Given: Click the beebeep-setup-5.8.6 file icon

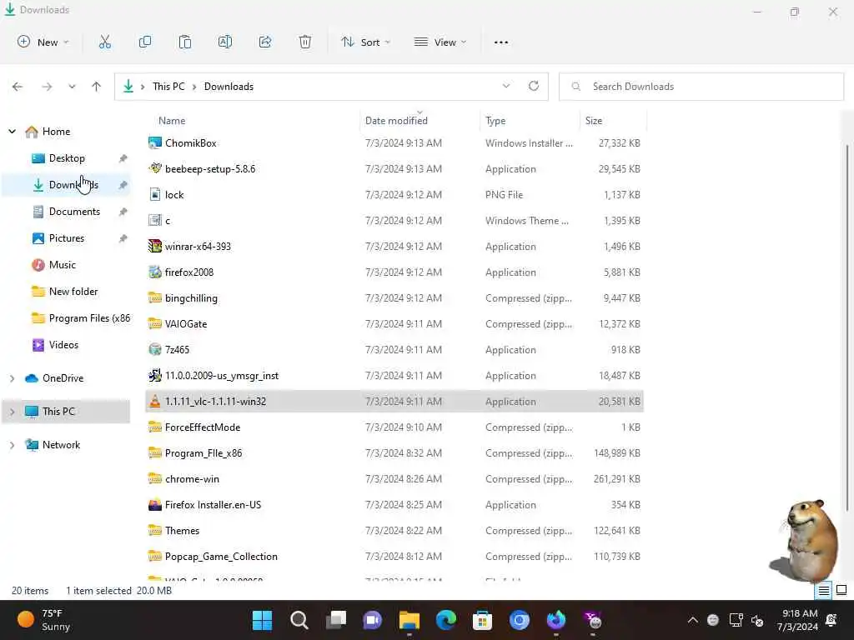Looking at the screenshot, I should pyautogui.click(x=154, y=168).
